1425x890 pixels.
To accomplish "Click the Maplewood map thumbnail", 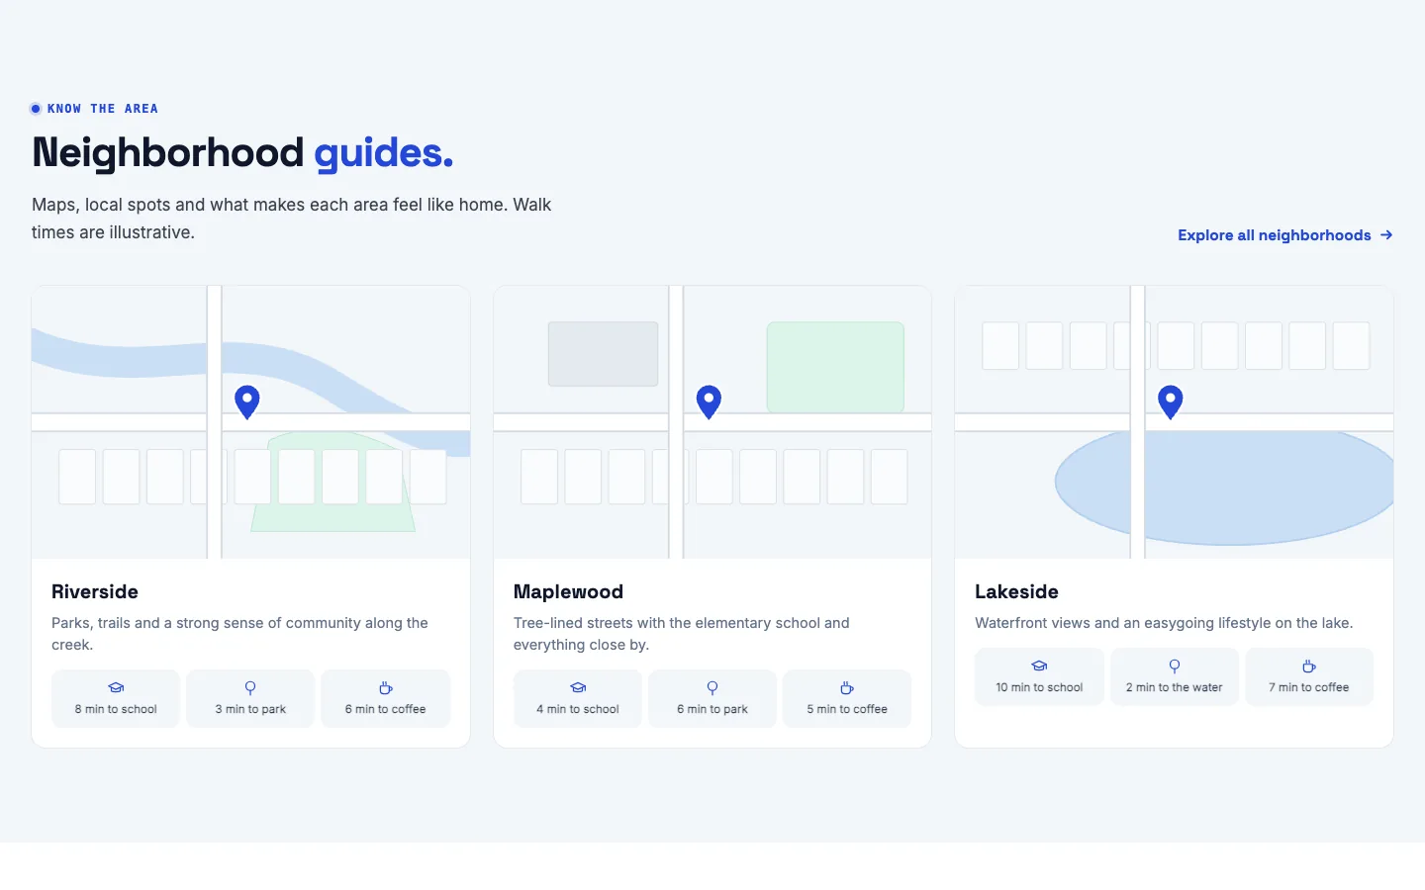I will tap(712, 422).
